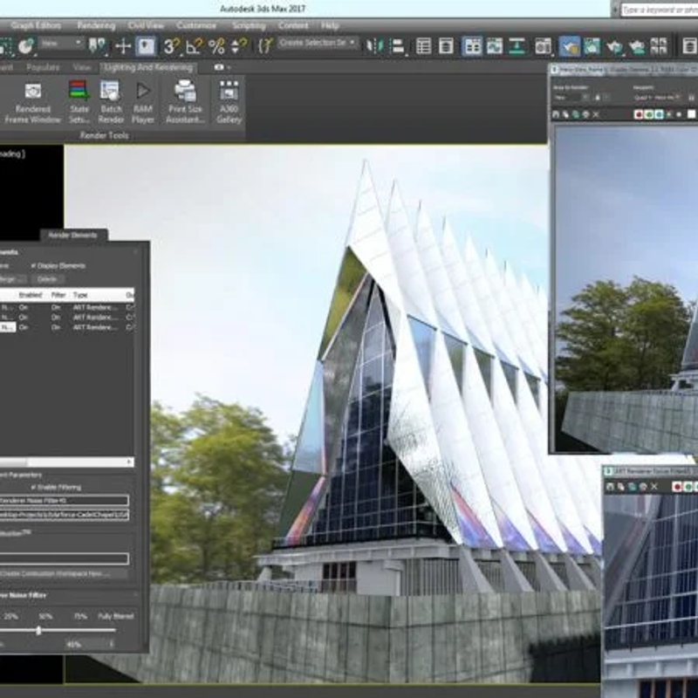Save image in ART Renderer Noise window
The height and width of the screenshot is (698, 698).
point(610,487)
